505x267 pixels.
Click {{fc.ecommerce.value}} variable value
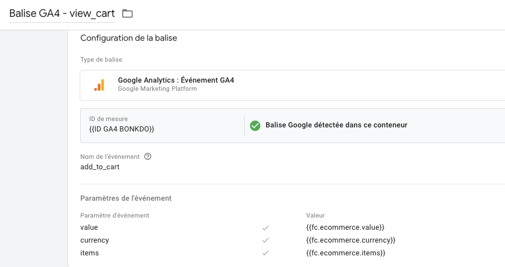click(x=345, y=227)
